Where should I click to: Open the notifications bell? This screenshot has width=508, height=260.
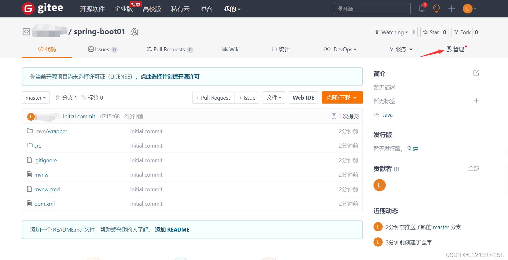click(x=421, y=9)
